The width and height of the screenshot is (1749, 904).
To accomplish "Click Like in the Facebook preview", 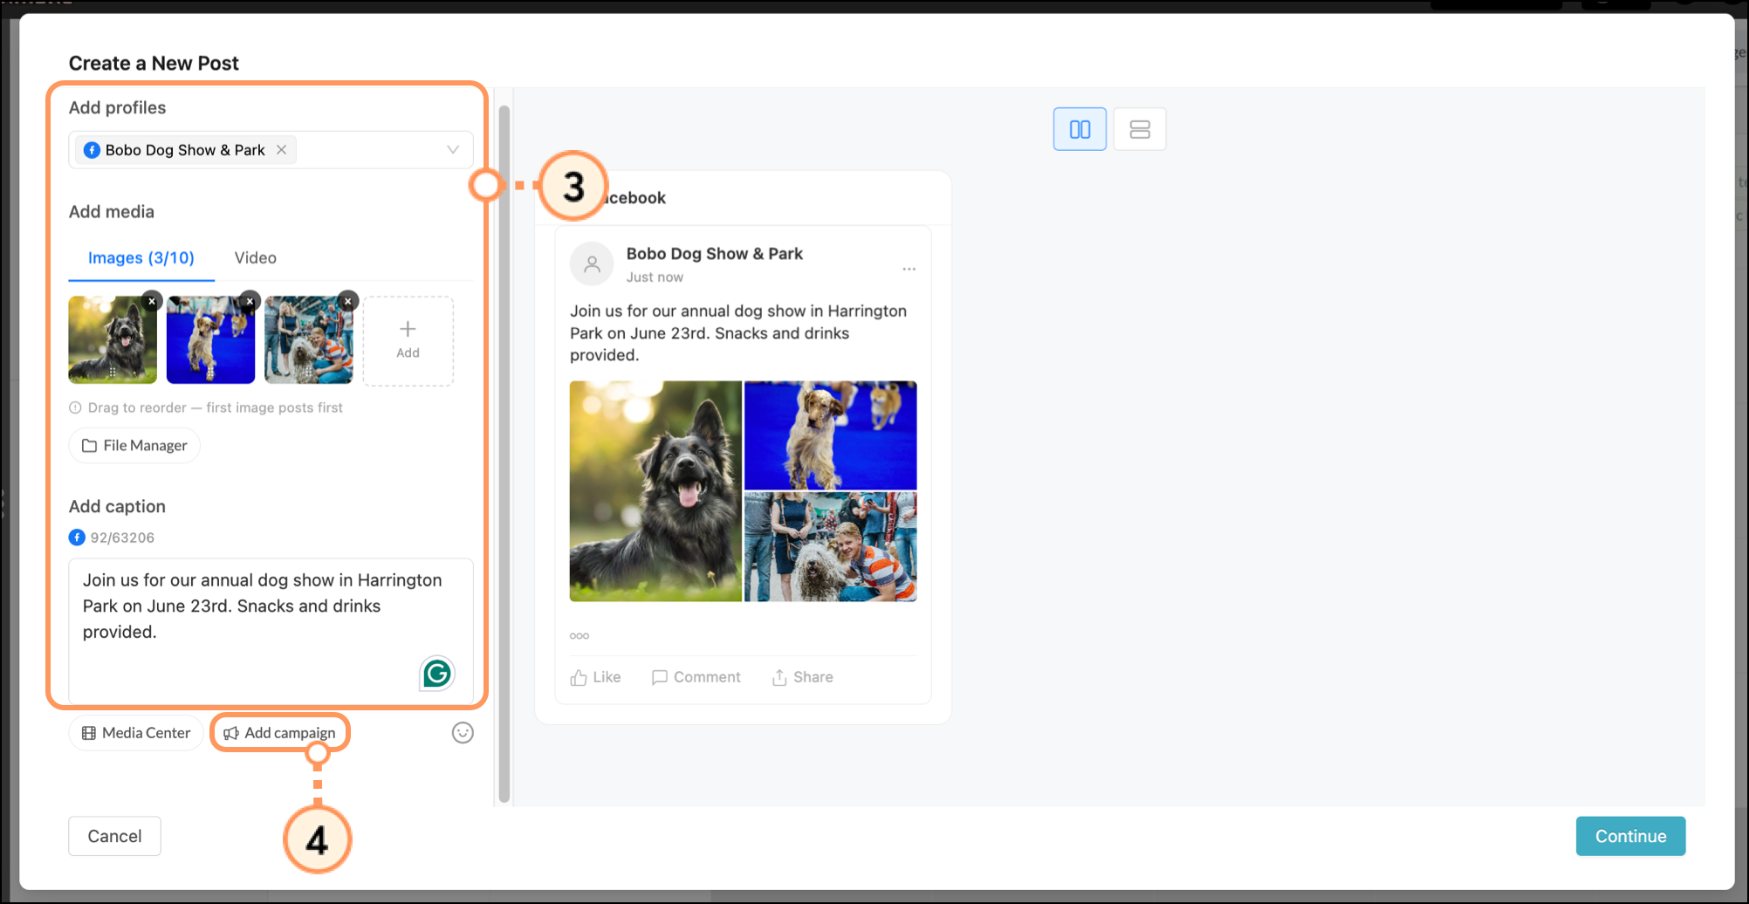I will click(595, 677).
